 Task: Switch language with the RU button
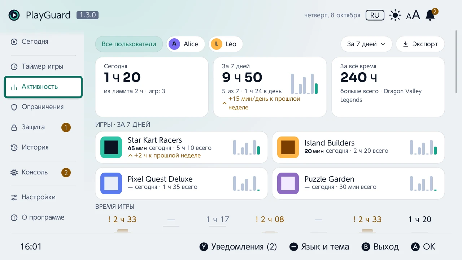pos(375,15)
